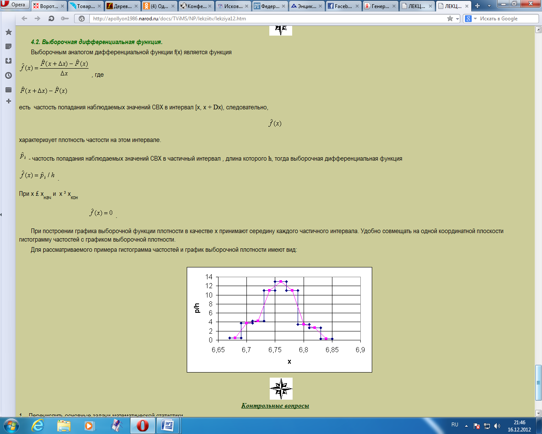Image resolution: width=542 pixels, height=434 pixels.
Task: Click the compass rose image below chart
Action: coord(281,388)
